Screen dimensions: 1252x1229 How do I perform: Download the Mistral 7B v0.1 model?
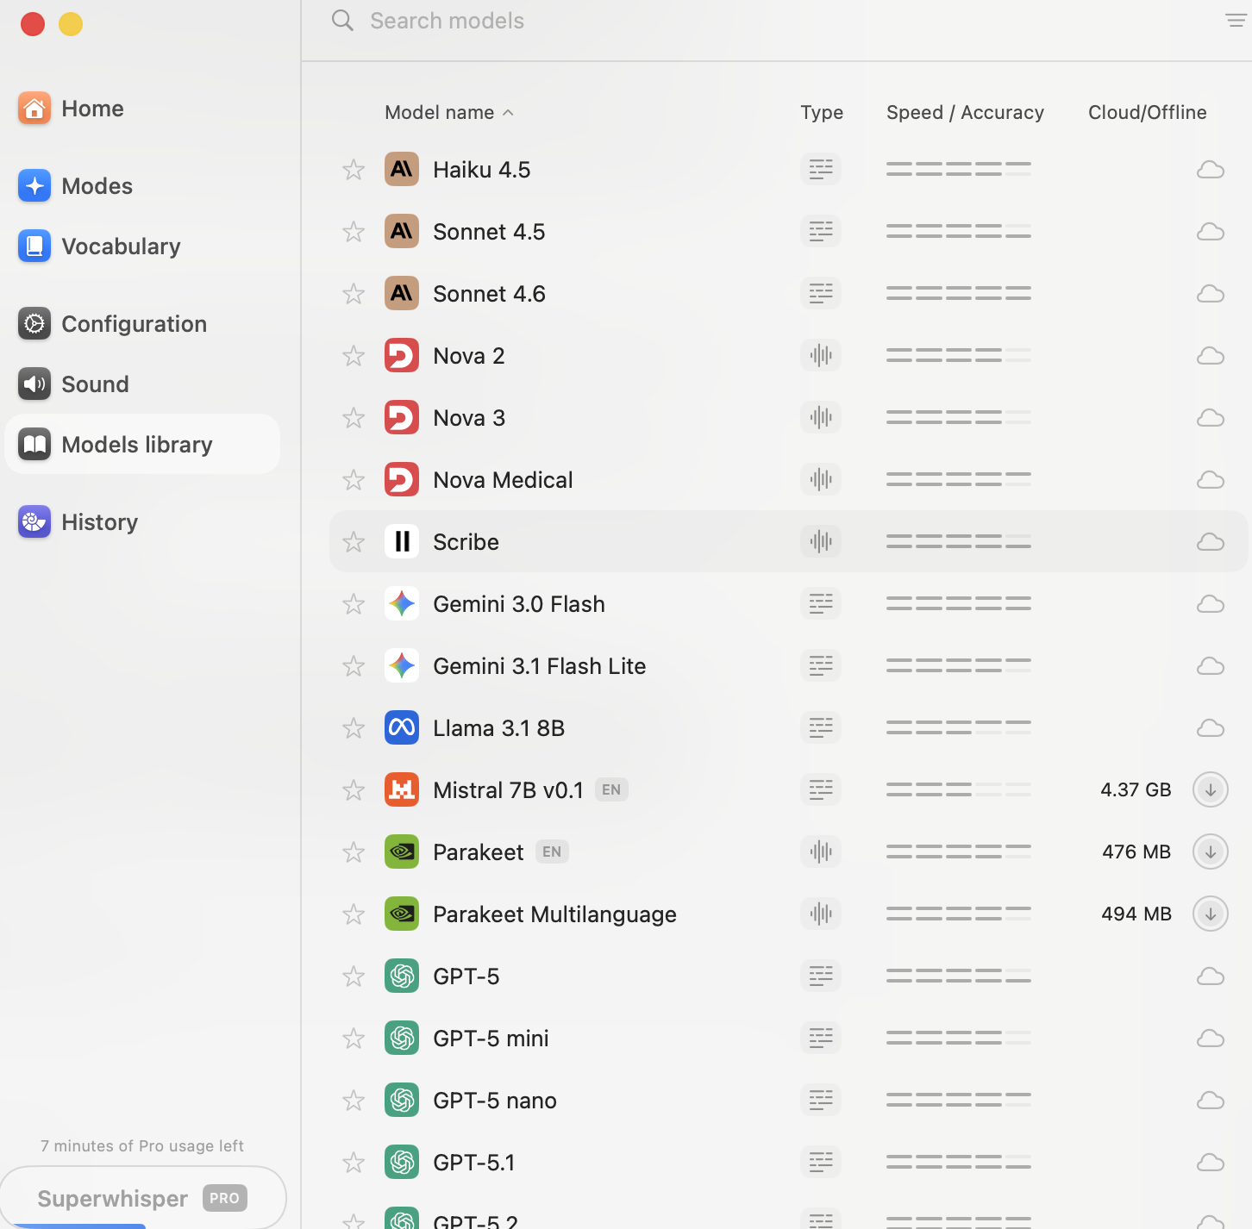coord(1210,789)
